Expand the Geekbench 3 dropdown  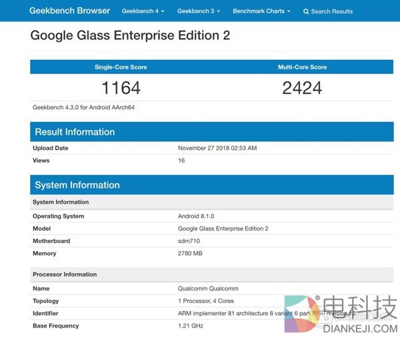pos(198,11)
